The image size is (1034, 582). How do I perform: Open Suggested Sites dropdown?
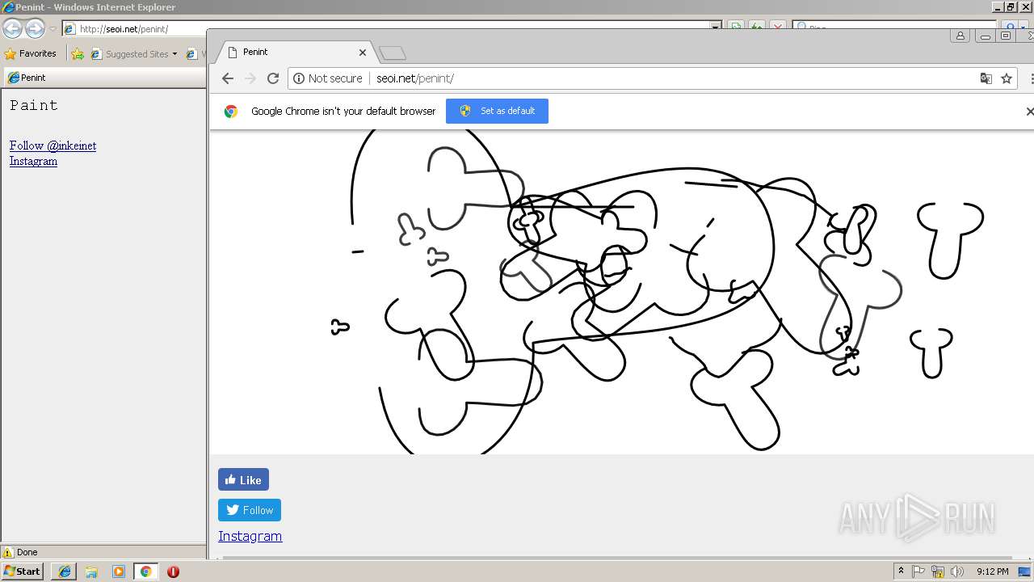coord(133,54)
